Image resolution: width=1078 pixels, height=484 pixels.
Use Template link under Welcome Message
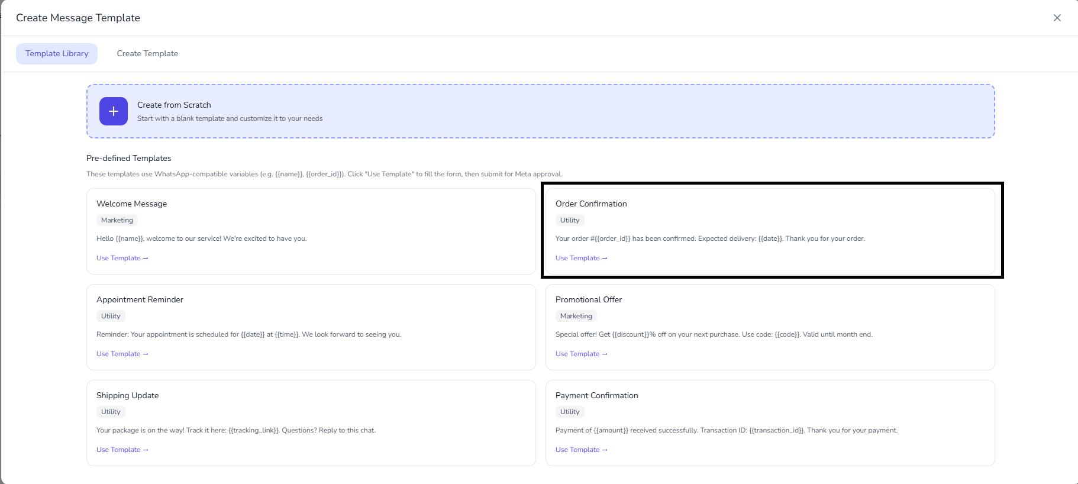(122, 258)
